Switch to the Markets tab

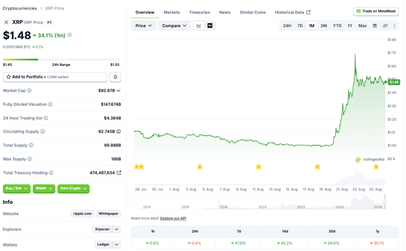coord(171,12)
